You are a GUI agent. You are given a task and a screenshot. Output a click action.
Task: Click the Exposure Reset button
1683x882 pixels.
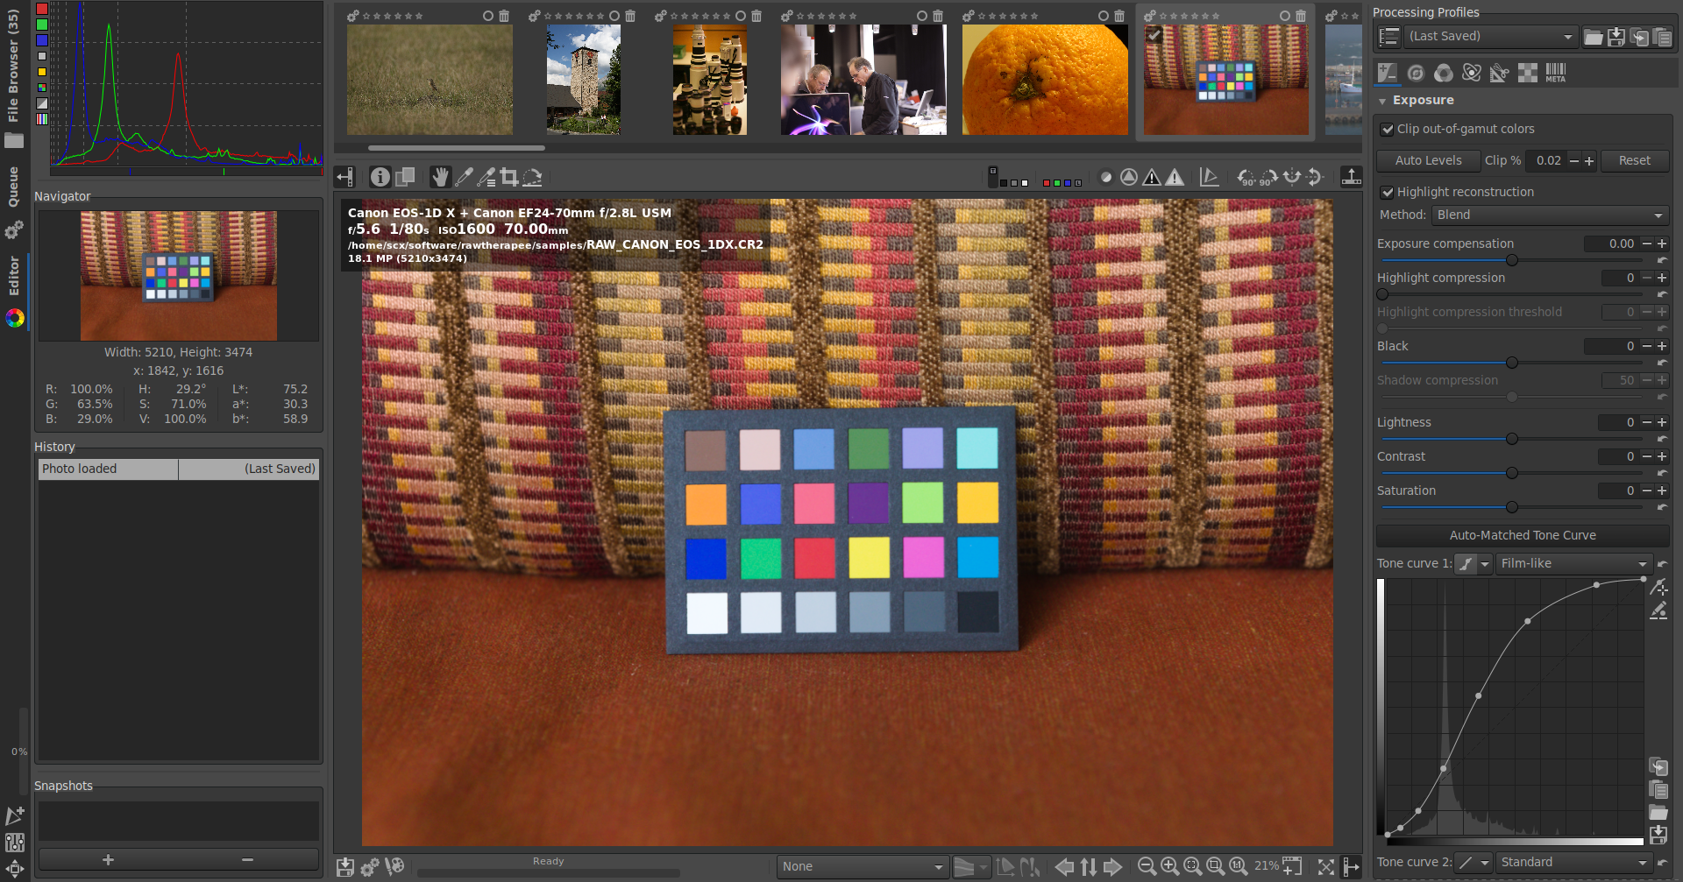tap(1634, 161)
